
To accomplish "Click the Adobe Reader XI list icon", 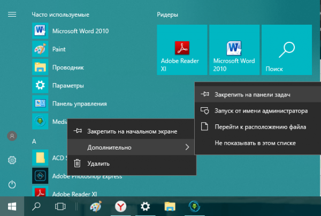I will pos(40,191).
